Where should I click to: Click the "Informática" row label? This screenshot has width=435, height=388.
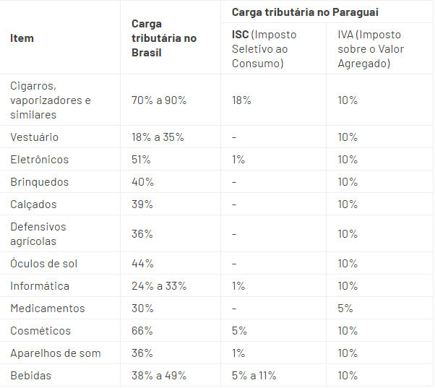click(x=40, y=286)
